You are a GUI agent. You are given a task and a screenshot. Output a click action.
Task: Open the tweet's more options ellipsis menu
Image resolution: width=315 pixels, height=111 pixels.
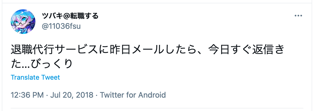298,16
